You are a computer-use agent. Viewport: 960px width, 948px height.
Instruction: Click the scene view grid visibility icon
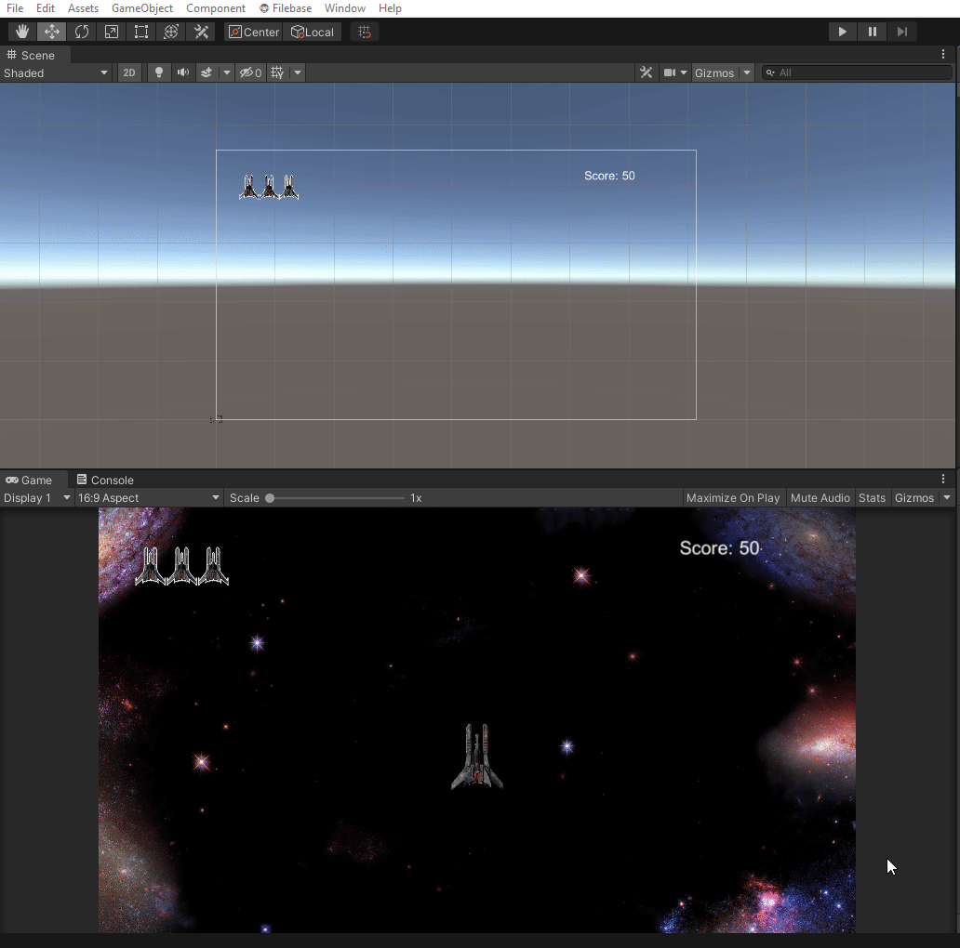click(277, 72)
